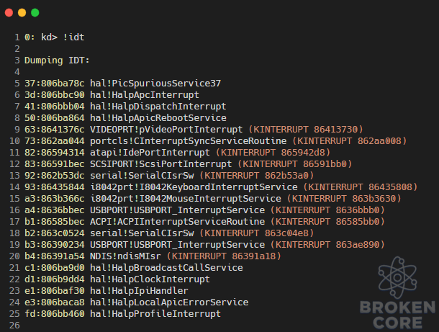This screenshot has height=332, width=439.
Task: Click 'NDIS!ndisMIsr' symbol
Action: (x=125, y=256)
